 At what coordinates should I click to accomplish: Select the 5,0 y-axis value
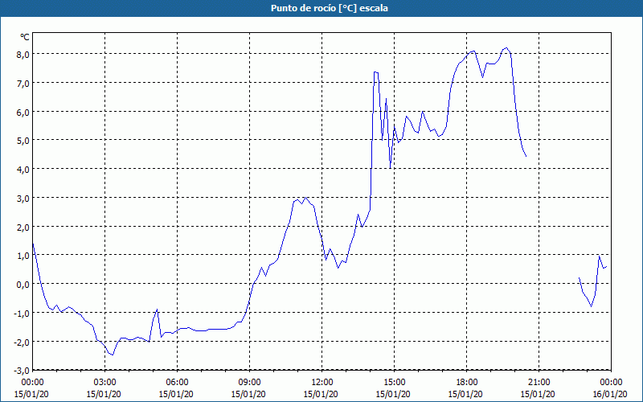tap(23, 140)
